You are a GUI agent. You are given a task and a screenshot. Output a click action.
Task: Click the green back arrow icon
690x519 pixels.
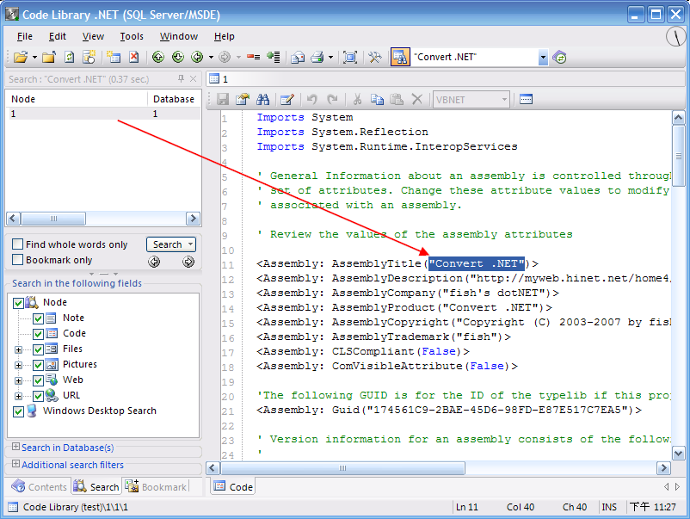[197, 57]
